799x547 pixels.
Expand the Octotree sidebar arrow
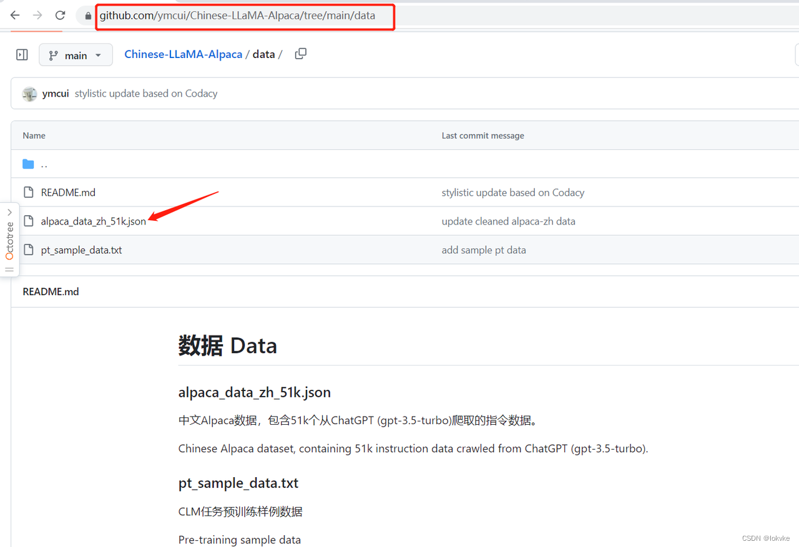click(9, 212)
